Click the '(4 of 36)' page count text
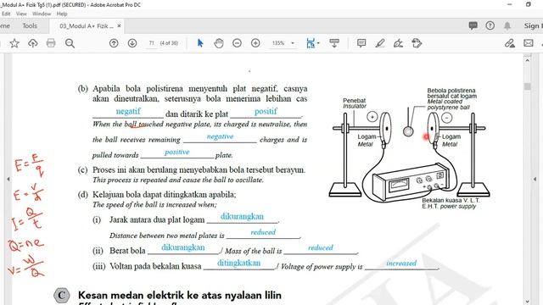 169,43
